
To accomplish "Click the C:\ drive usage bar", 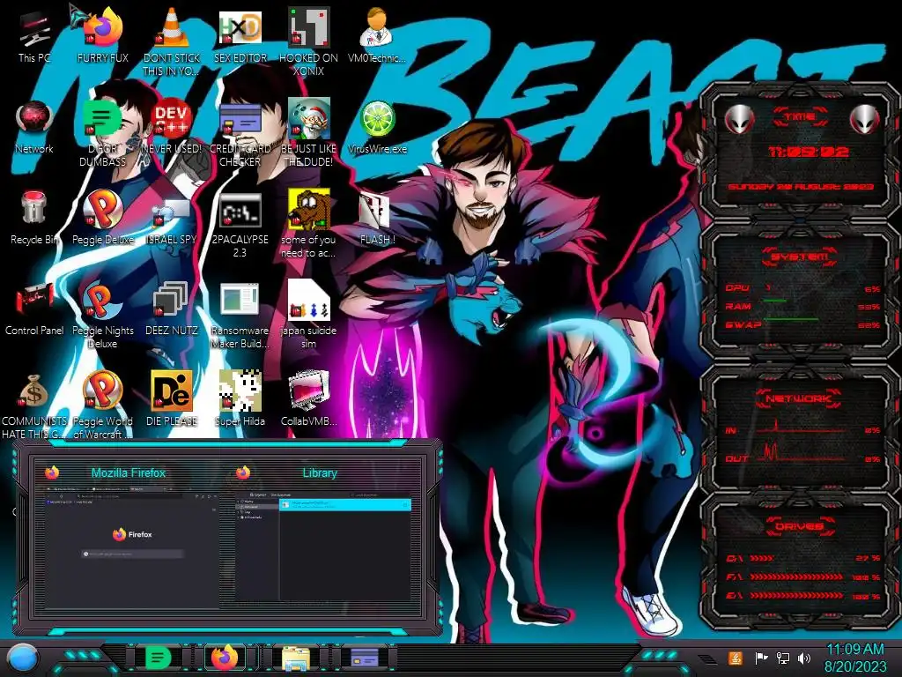I will (x=762, y=558).
